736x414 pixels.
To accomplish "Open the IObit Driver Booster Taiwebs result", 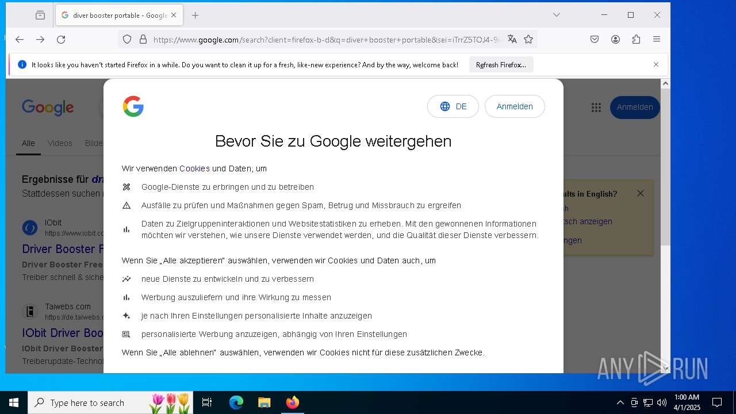I will click(62, 333).
